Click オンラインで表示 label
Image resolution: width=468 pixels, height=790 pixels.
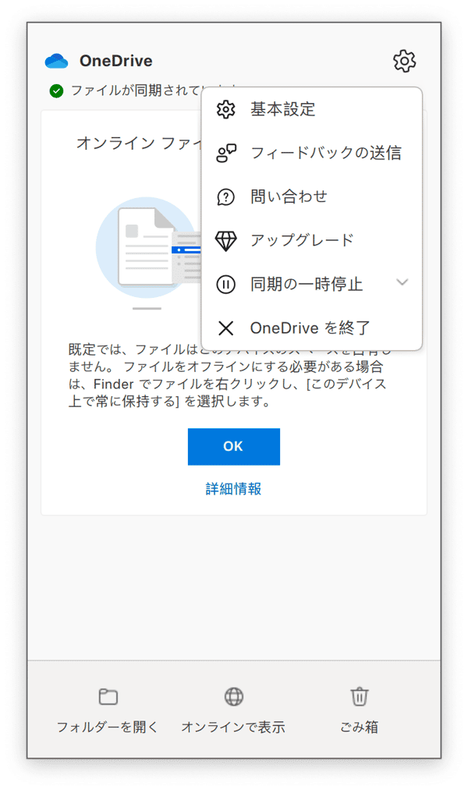coord(233,727)
